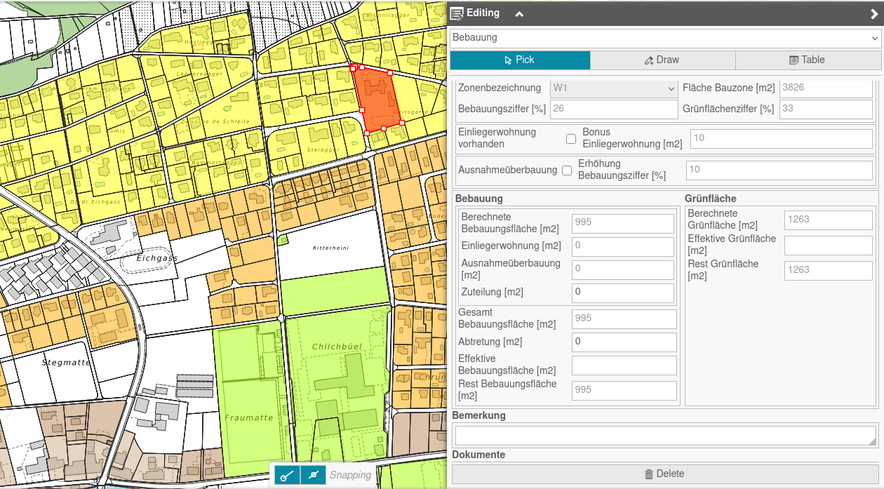Hide the panel with the right arrow
Screen dimensions: 884x489
click(x=874, y=13)
